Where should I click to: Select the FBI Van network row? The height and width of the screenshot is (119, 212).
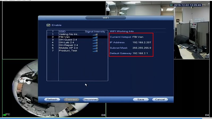tap(77, 37)
